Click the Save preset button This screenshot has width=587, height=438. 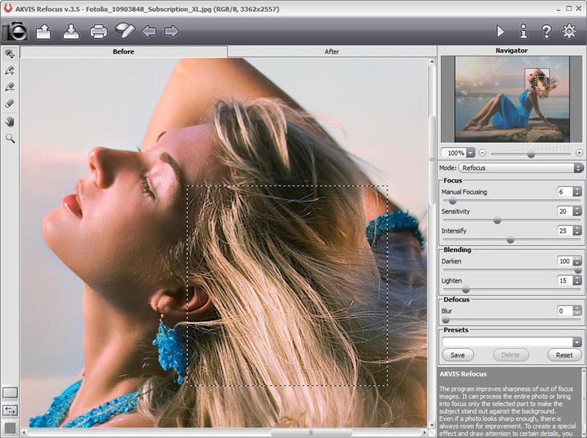[x=457, y=355]
